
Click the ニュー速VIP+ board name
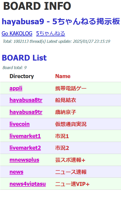click(72, 184)
